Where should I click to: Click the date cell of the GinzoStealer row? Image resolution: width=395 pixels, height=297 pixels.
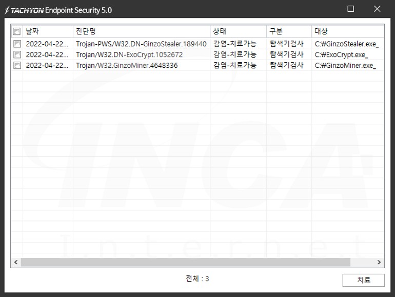point(47,44)
